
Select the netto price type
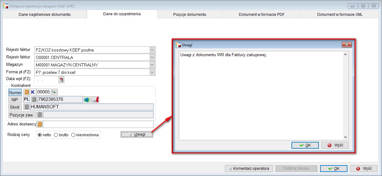point(40,135)
